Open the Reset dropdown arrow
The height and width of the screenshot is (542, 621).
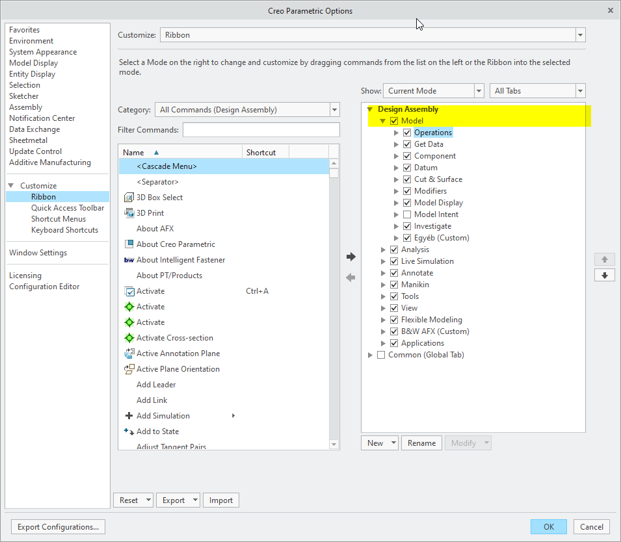[148, 500]
